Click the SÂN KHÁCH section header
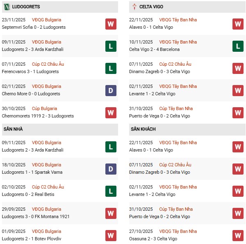Image resolution: width=246 pixels, height=244 pixels. (x=143, y=129)
